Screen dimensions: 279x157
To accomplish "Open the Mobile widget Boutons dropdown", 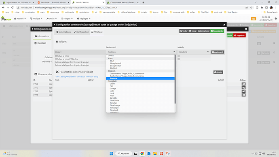I will [x=194, y=52].
